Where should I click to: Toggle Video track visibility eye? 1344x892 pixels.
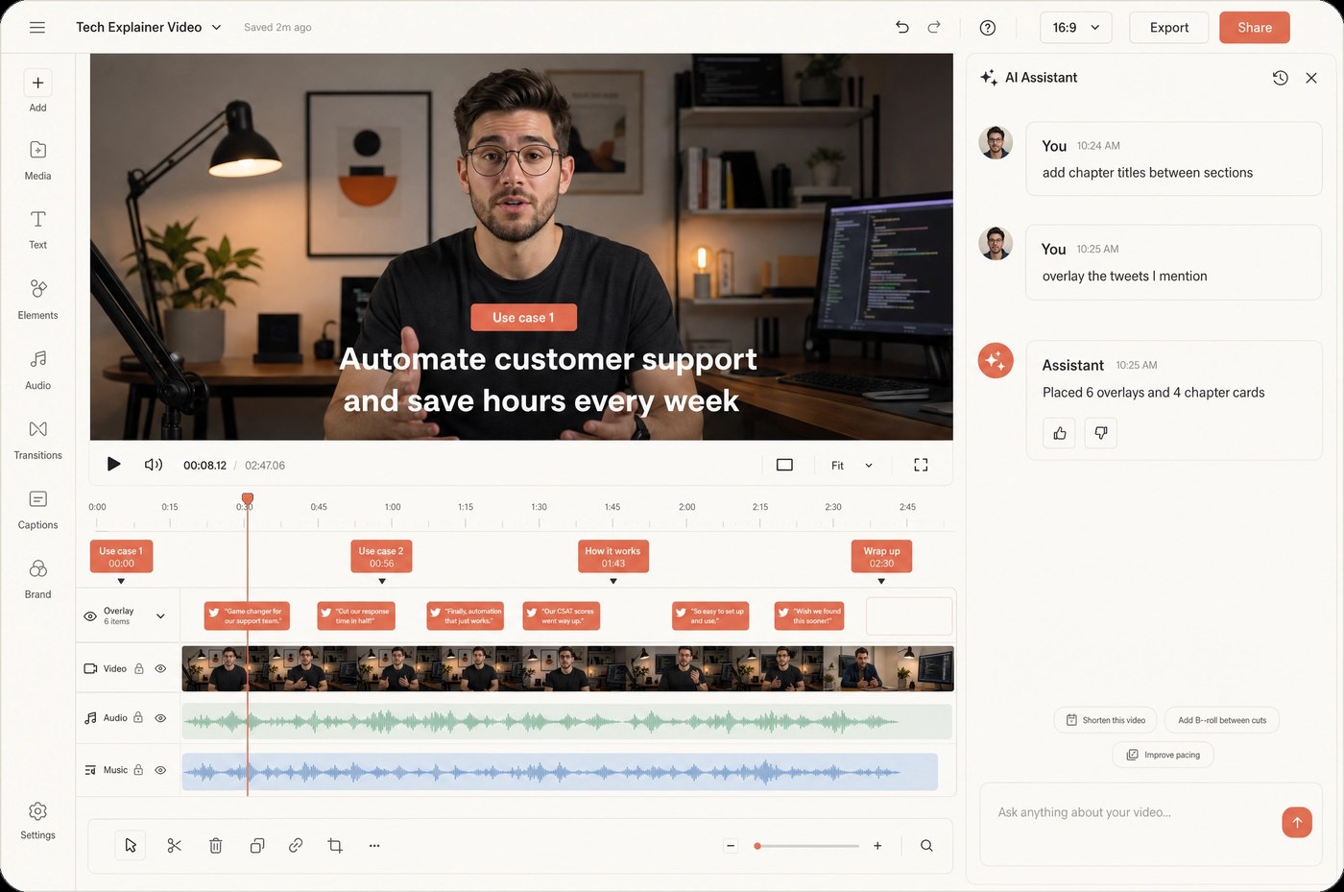tap(160, 668)
